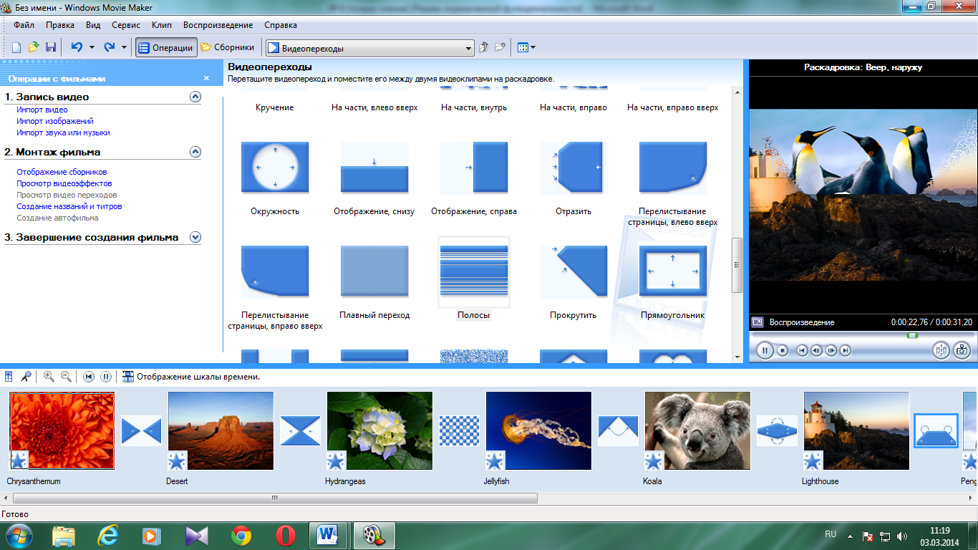Click the Создание названий и титров link

(x=69, y=206)
